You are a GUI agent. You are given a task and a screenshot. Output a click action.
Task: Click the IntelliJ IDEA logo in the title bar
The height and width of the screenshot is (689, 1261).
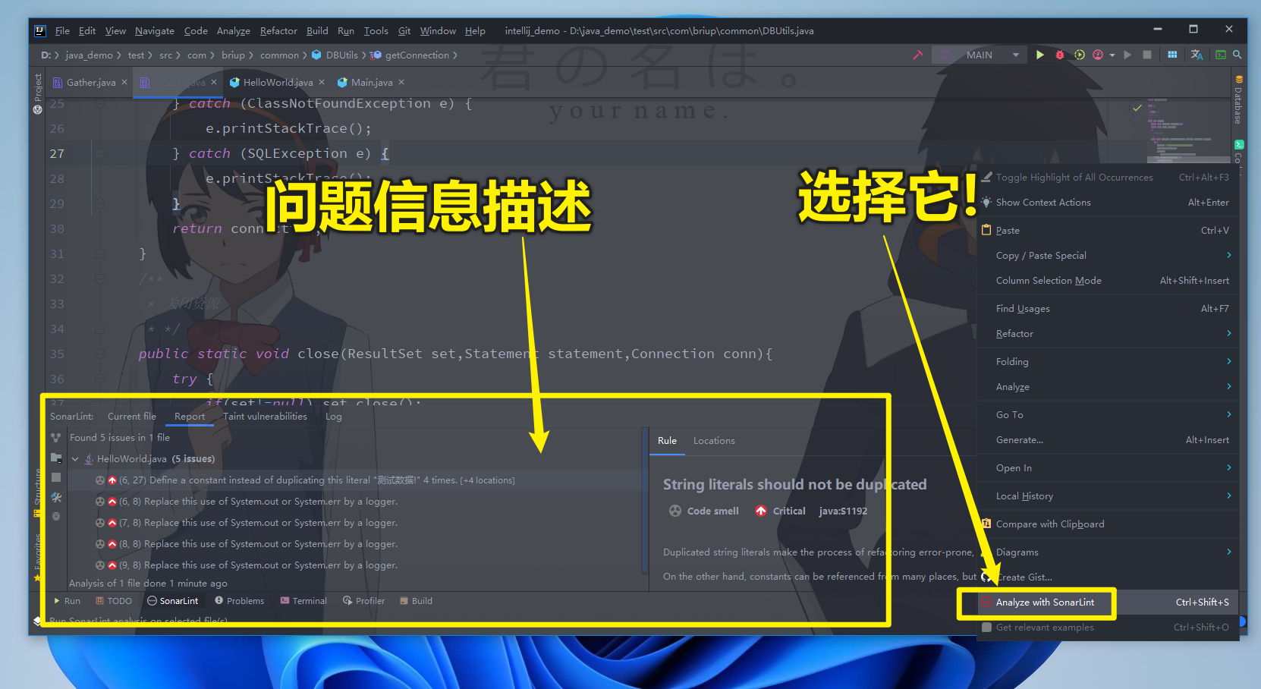click(x=40, y=31)
